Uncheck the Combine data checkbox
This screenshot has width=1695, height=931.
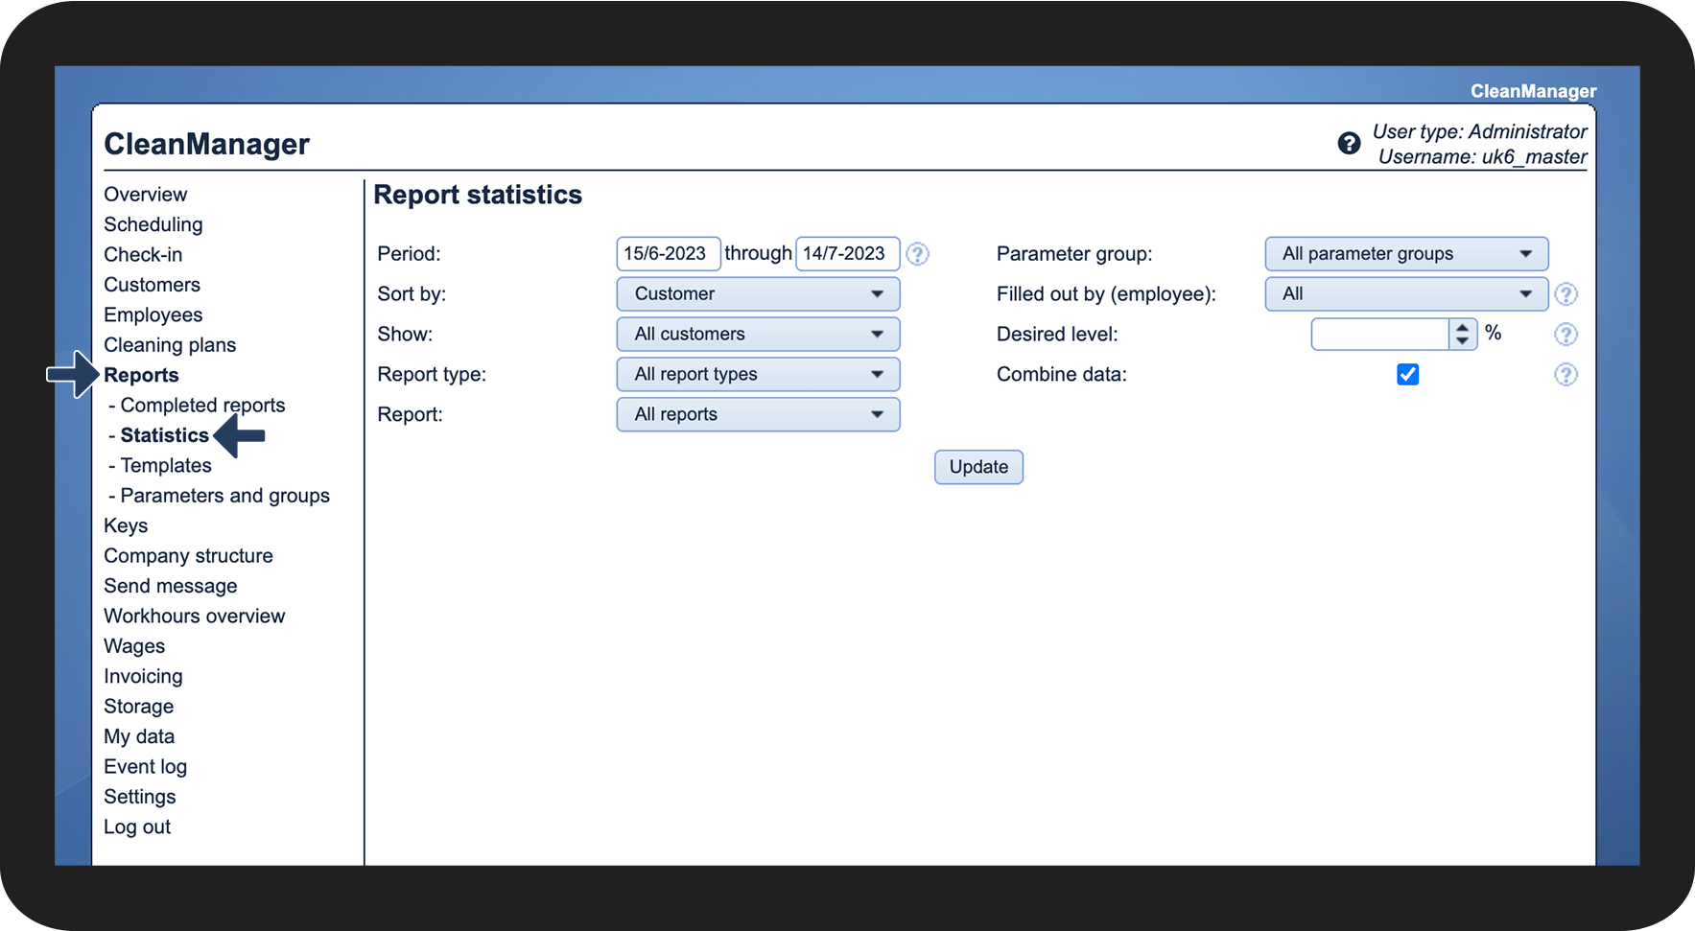pyautogui.click(x=1407, y=375)
